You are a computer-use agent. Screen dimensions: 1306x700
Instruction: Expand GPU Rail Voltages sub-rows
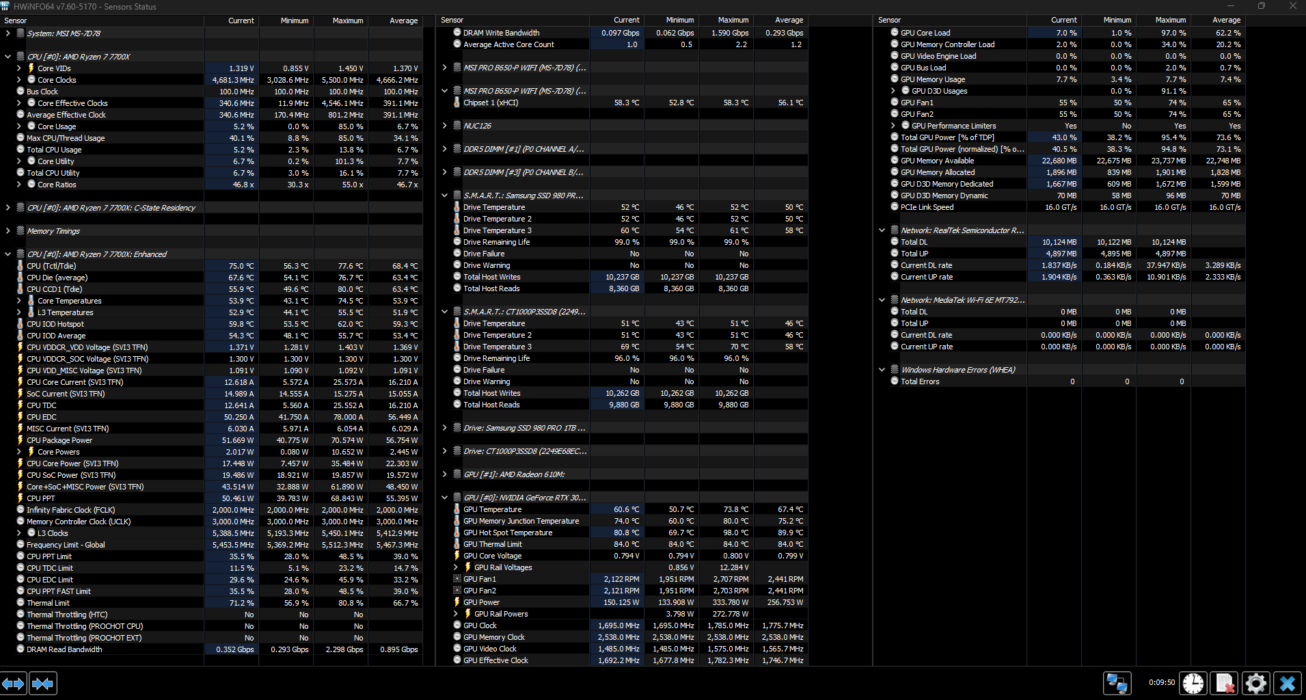(455, 567)
